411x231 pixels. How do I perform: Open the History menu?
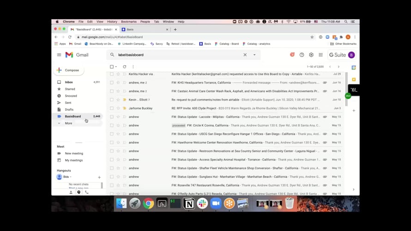112,22
